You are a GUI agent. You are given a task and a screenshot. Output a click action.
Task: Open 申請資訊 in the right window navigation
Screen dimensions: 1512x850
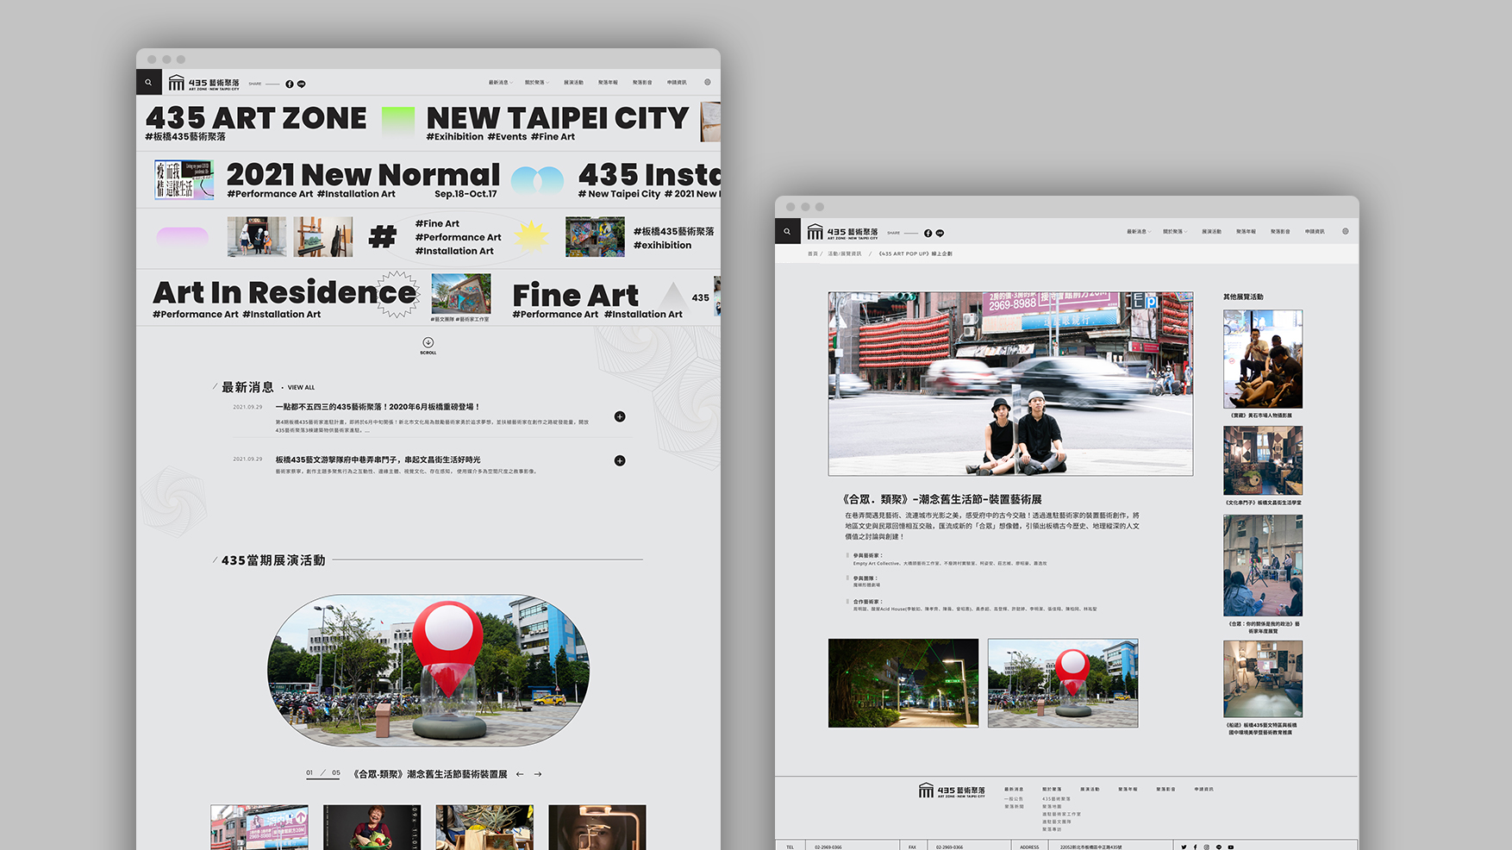(x=1315, y=232)
